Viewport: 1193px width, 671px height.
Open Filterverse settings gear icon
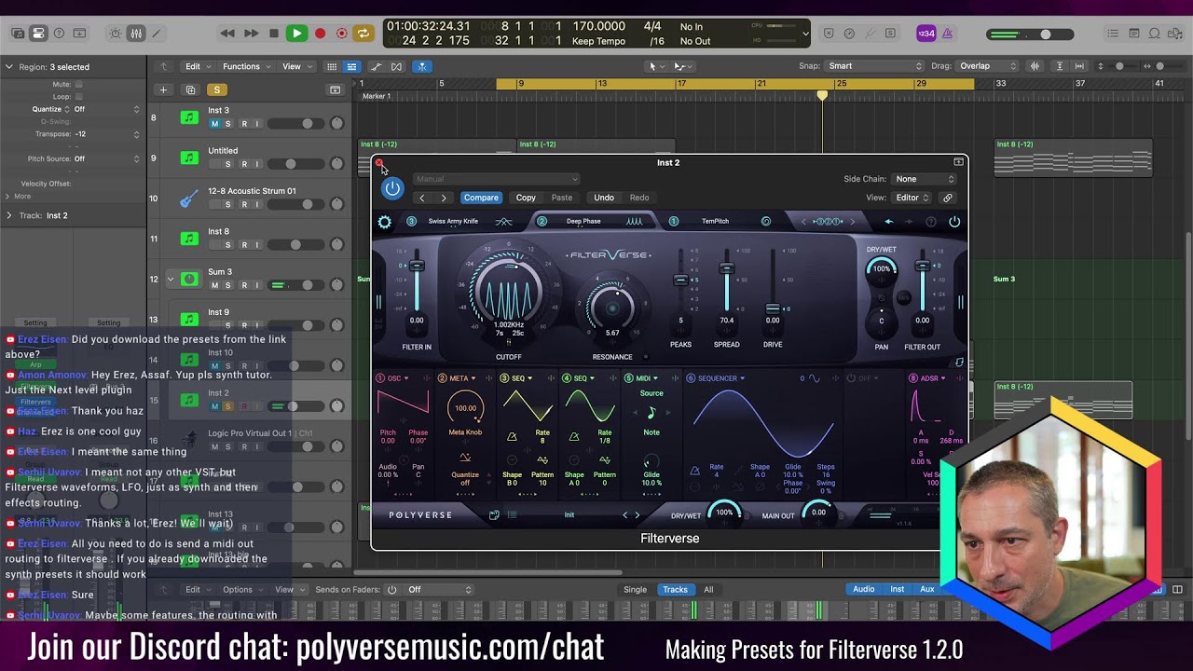[385, 222]
